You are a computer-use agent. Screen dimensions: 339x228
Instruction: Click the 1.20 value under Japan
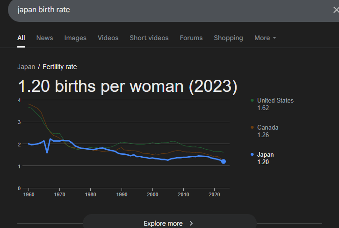pos(263,162)
